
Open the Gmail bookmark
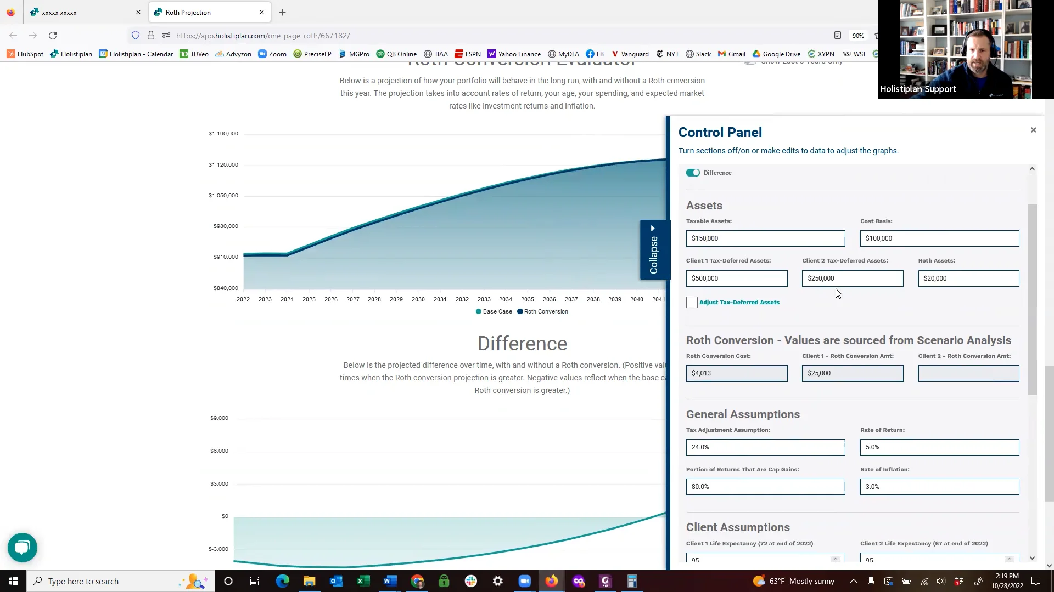pos(731,54)
